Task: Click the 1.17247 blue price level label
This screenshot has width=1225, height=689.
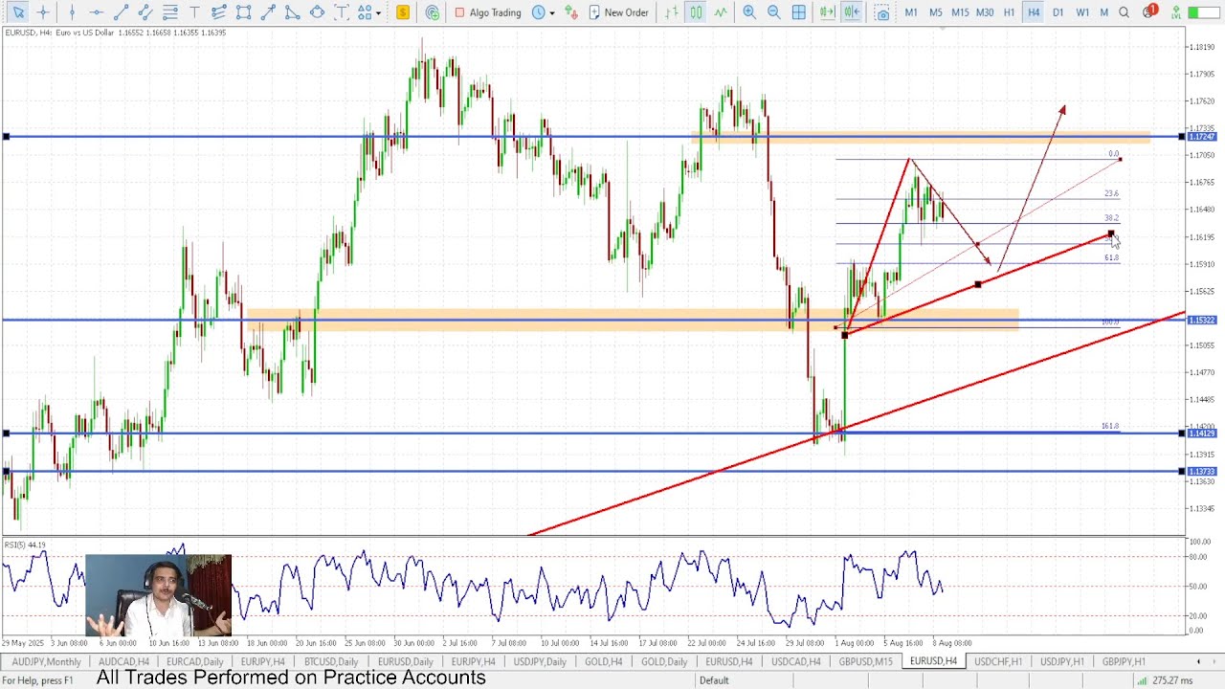Action: pyautogui.click(x=1201, y=137)
